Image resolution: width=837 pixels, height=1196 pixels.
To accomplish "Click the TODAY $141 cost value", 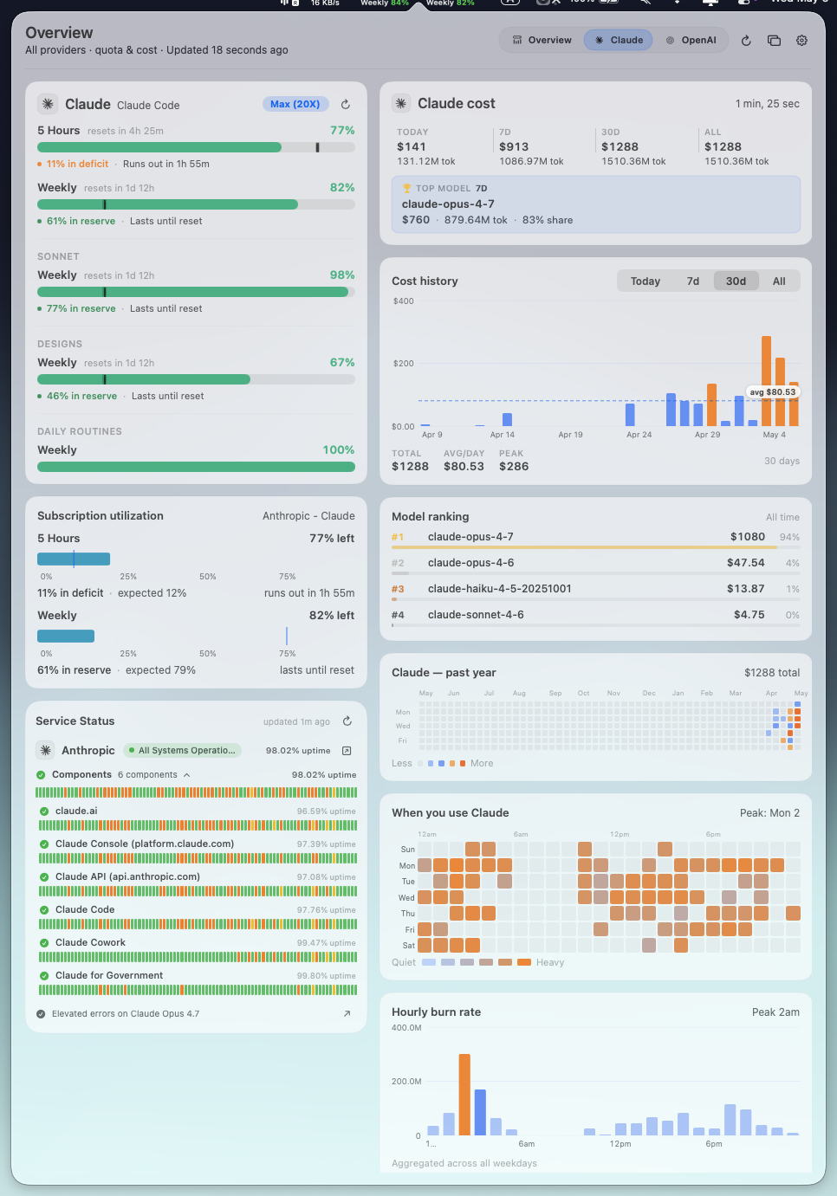I will [x=412, y=147].
